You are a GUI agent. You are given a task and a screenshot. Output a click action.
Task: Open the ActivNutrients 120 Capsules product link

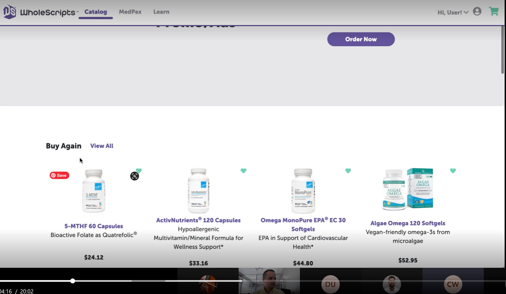coord(198,220)
